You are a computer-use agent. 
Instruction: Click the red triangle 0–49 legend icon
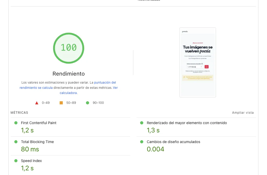(37, 103)
